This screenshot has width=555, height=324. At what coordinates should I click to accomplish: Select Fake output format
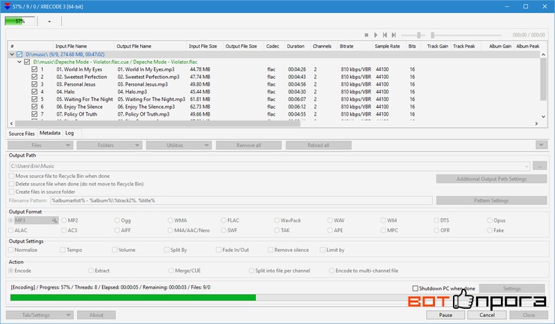(x=490, y=231)
